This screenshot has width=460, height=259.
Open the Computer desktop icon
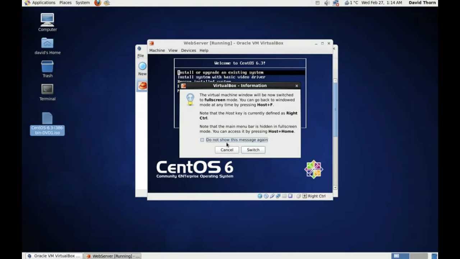(x=47, y=22)
